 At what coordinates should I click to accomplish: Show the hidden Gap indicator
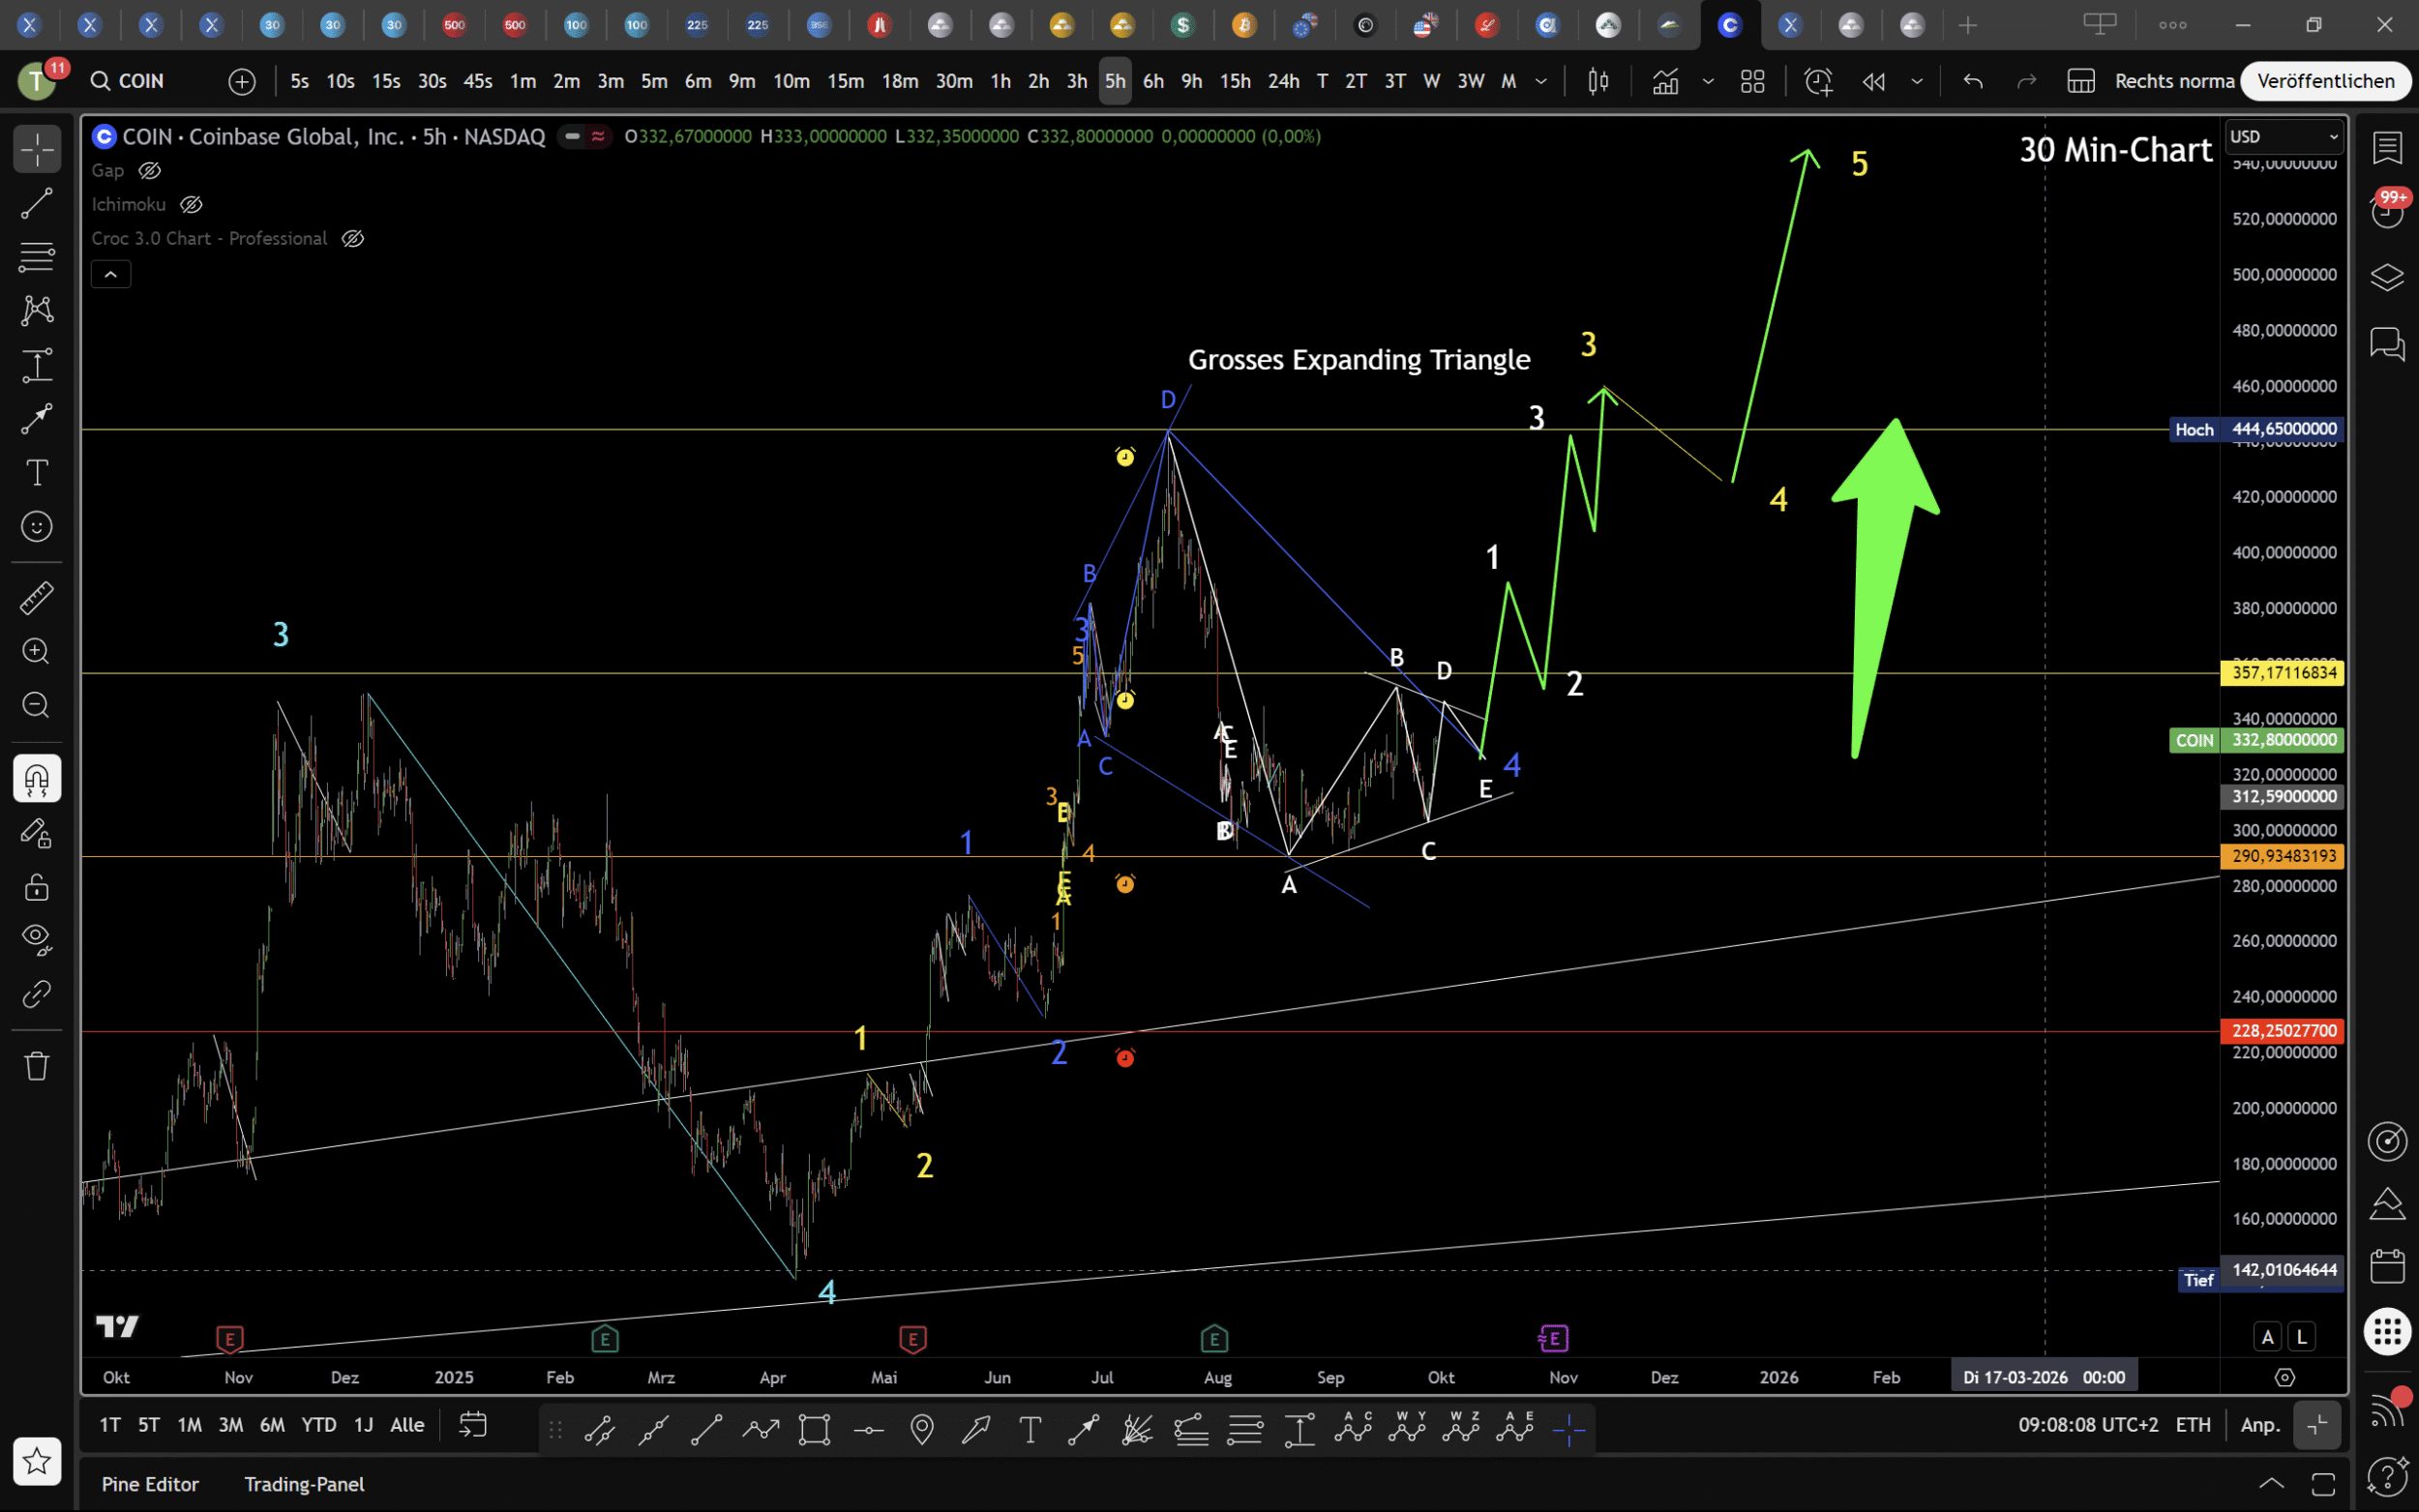[150, 171]
